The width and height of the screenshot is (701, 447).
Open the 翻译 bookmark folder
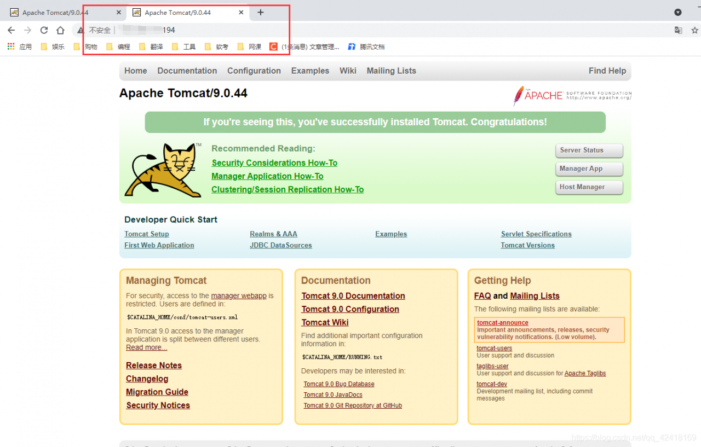[151, 47]
